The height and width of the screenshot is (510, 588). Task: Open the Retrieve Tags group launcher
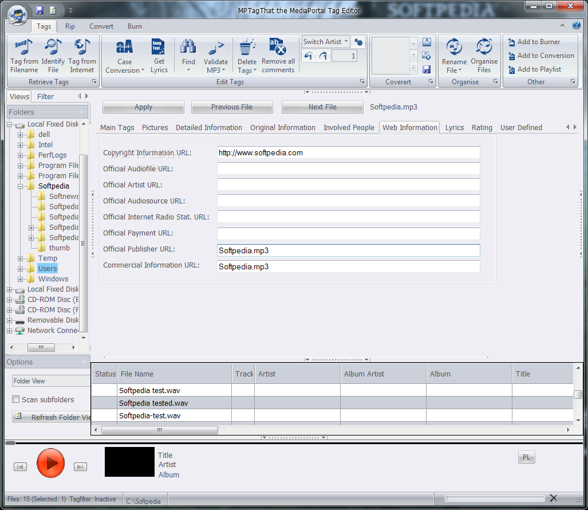click(x=94, y=81)
